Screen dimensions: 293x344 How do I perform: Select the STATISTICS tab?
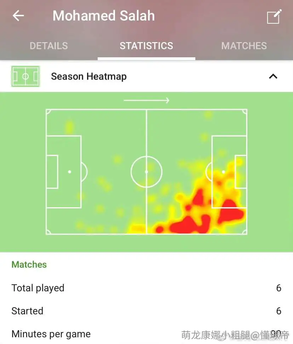tap(146, 46)
